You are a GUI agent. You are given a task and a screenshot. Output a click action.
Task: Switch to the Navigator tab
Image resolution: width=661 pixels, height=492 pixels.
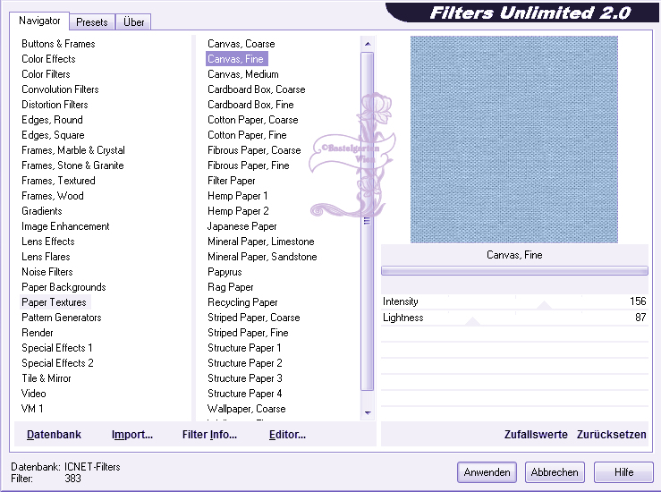point(39,21)
